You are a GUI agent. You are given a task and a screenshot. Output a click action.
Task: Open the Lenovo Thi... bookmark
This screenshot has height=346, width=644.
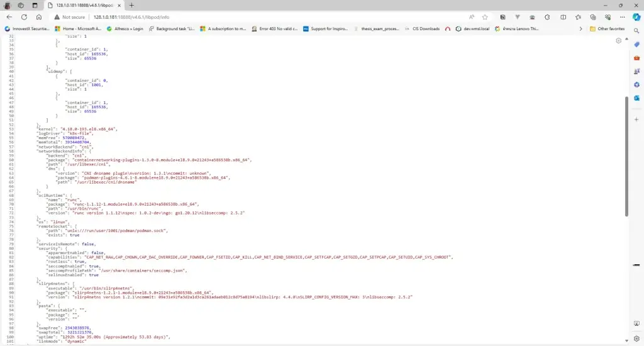coord(517,29)
